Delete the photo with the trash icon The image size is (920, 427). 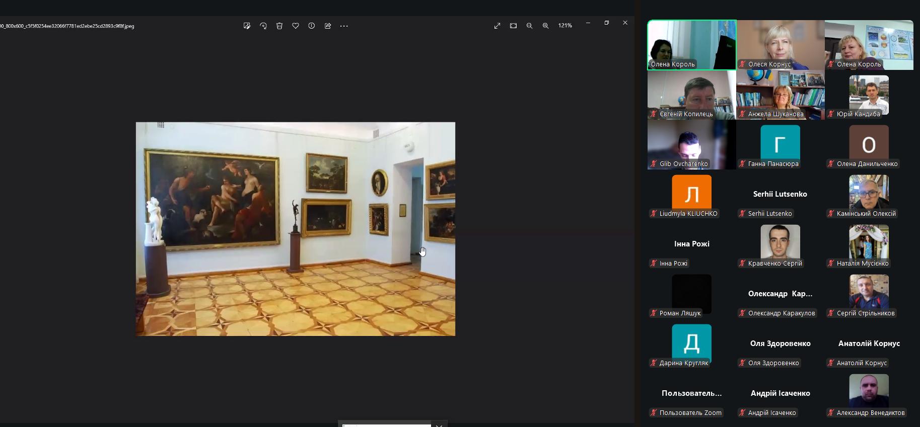tap(279, 26)
